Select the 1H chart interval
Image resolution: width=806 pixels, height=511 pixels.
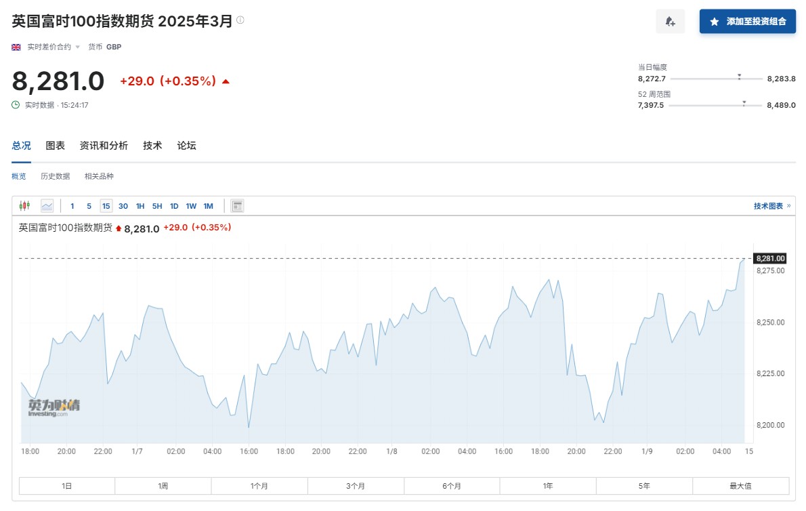(x=140, y=206)
